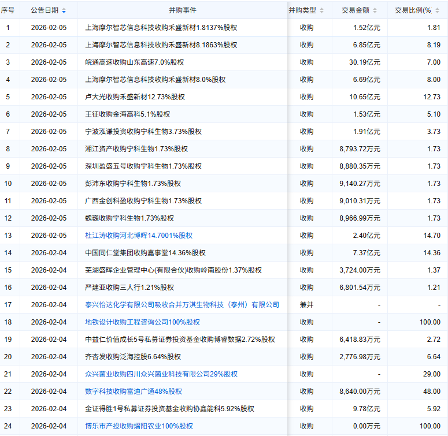Image resolution: width=448 pixels, height=436 pixels.
Task: Select 齐杏发收购泛海控股6.64%股权 row
Action: [133, 357]
